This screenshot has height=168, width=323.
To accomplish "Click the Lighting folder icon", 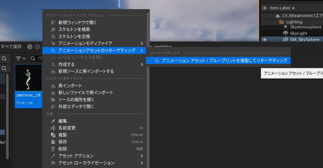I will 281,22.
